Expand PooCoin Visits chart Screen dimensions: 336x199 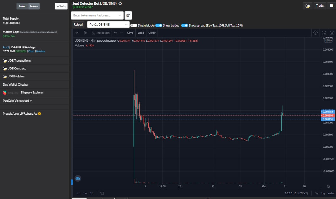pos(17,100)
